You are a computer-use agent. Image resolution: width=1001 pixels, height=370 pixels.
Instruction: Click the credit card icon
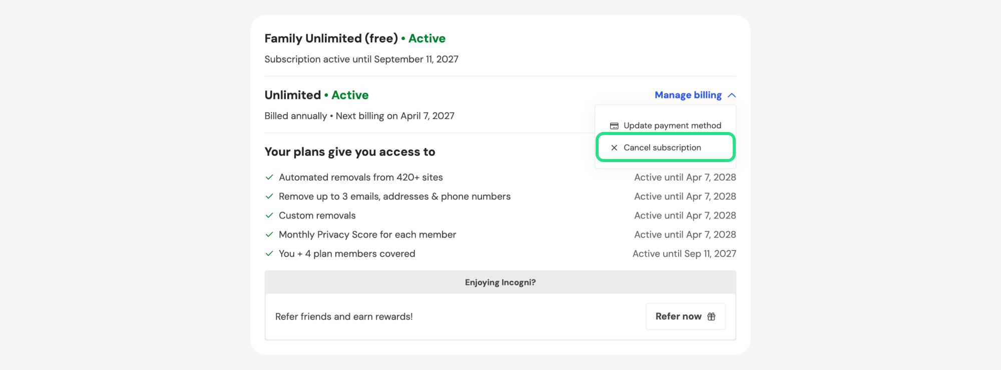tap(614, 126)
